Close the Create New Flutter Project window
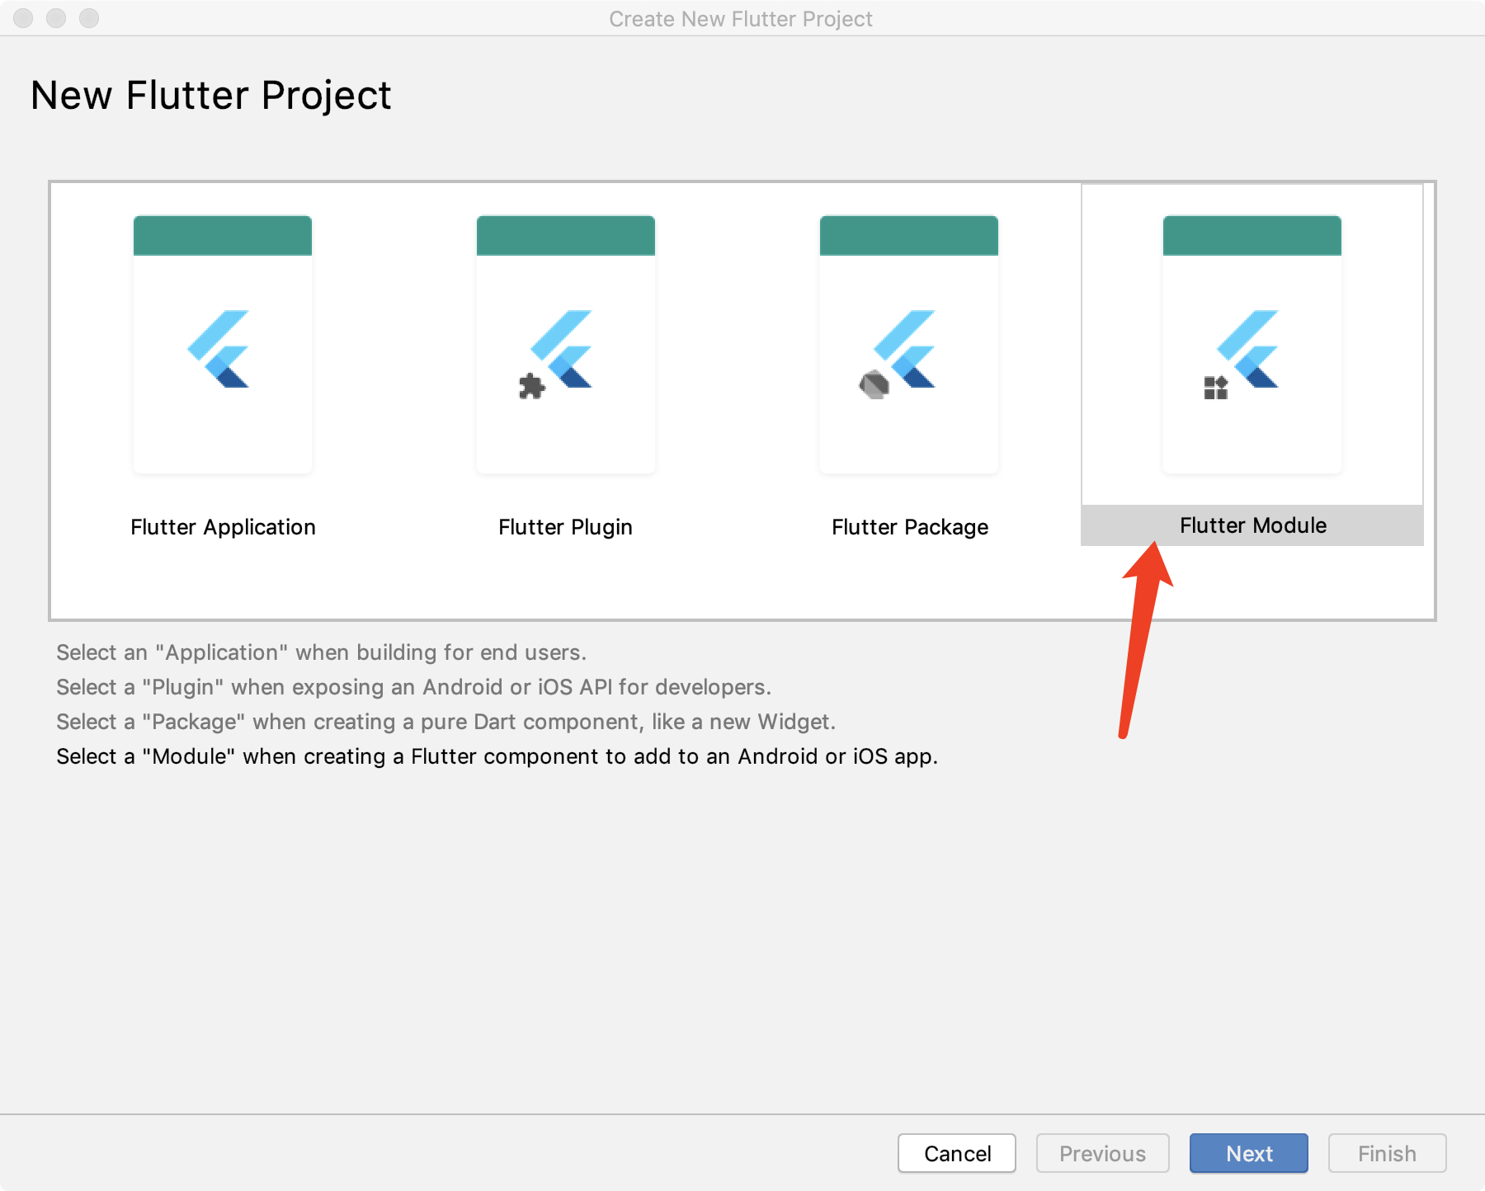 [23, 18]
